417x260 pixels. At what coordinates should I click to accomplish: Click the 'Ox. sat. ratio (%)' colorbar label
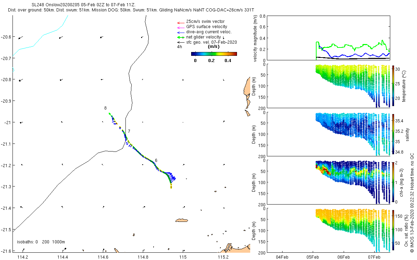(406, 230)
